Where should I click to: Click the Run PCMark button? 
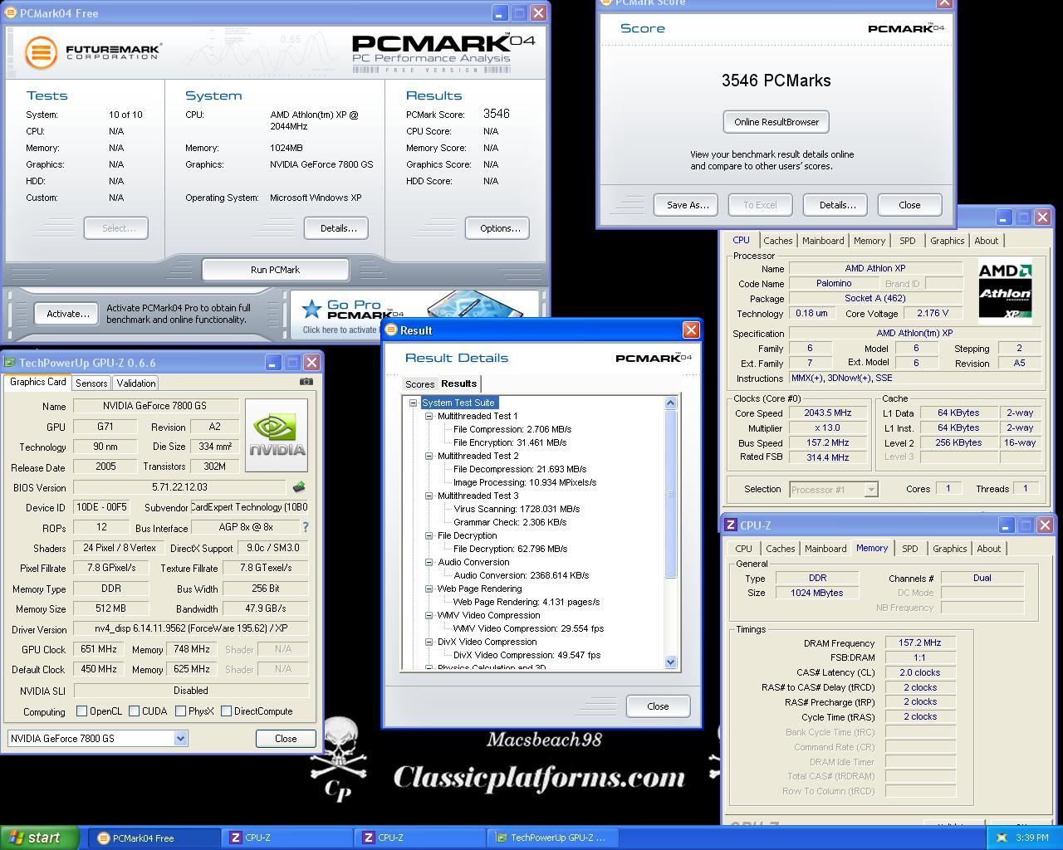pos(276,270)
